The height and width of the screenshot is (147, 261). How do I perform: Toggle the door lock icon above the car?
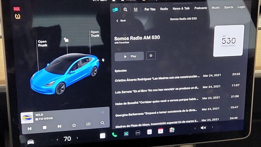click(x=66, y=40)
